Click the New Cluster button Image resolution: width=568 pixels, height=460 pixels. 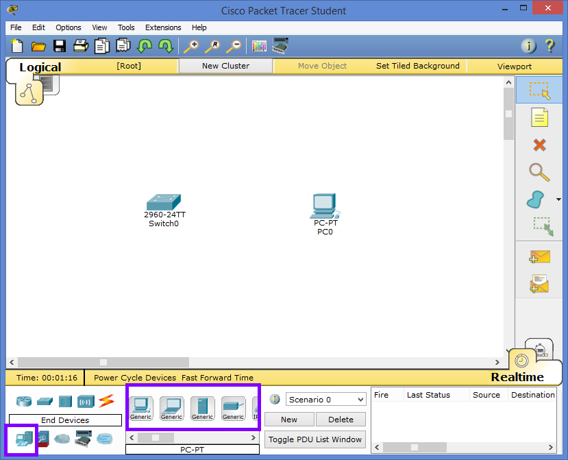coord(225,66)
